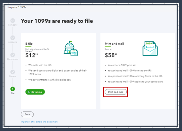182x131 pixels.
Task: Click the Company step label
Action: click(x=13, y=25)
